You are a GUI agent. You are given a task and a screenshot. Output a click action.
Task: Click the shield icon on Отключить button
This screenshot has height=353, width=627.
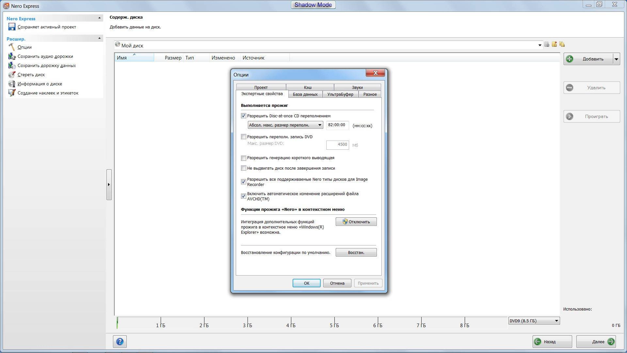point(345,222)
